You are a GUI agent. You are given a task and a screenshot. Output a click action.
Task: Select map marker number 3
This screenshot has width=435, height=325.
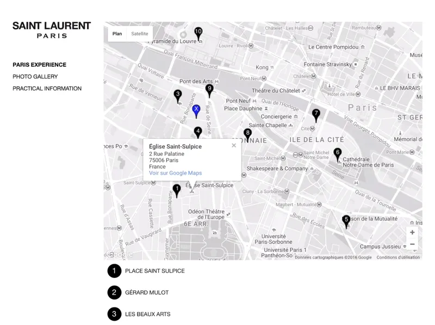(178, 95)
